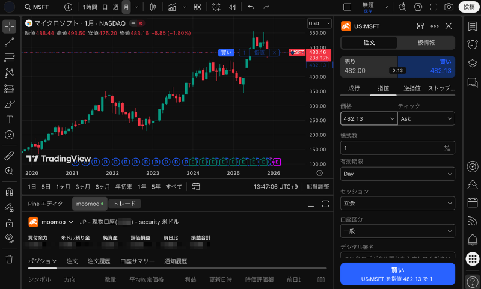Open the トレード tab
The image size is (481, 289).
click(x=124, y=204)
